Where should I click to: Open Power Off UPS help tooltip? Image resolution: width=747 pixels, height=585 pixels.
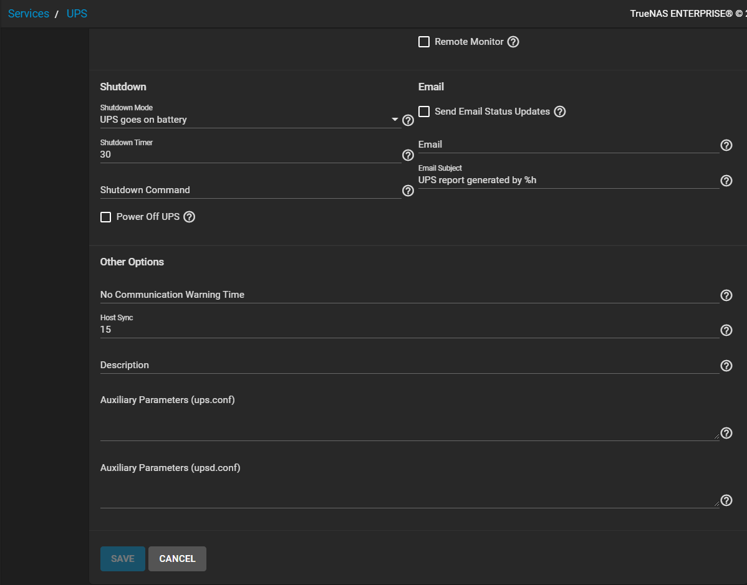point(189,217)
